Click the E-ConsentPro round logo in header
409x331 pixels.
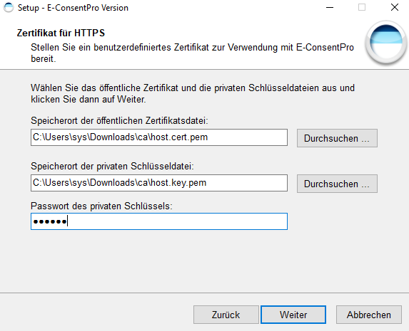[x=385, y=43]
